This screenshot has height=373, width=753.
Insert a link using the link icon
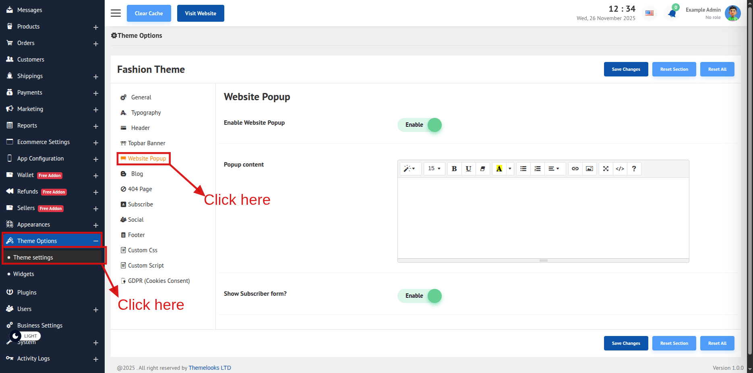click(575, 169)
